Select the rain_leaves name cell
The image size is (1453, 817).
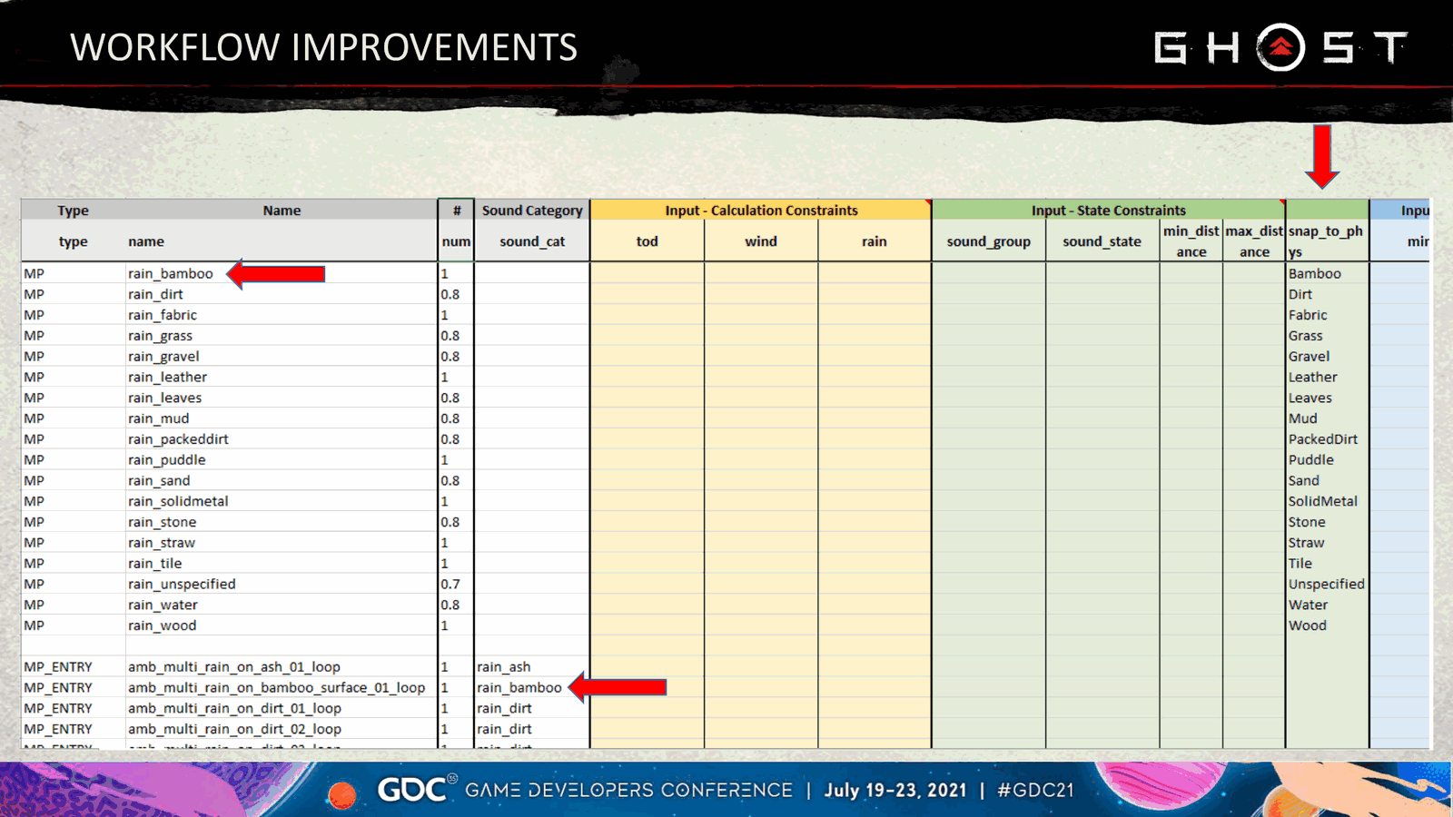(x=282, y=398)
